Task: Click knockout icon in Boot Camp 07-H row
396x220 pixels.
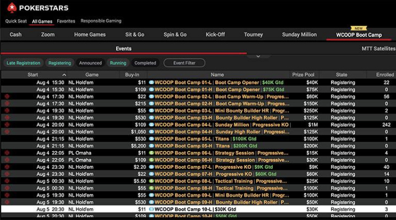Action: [x=7, y=174]
